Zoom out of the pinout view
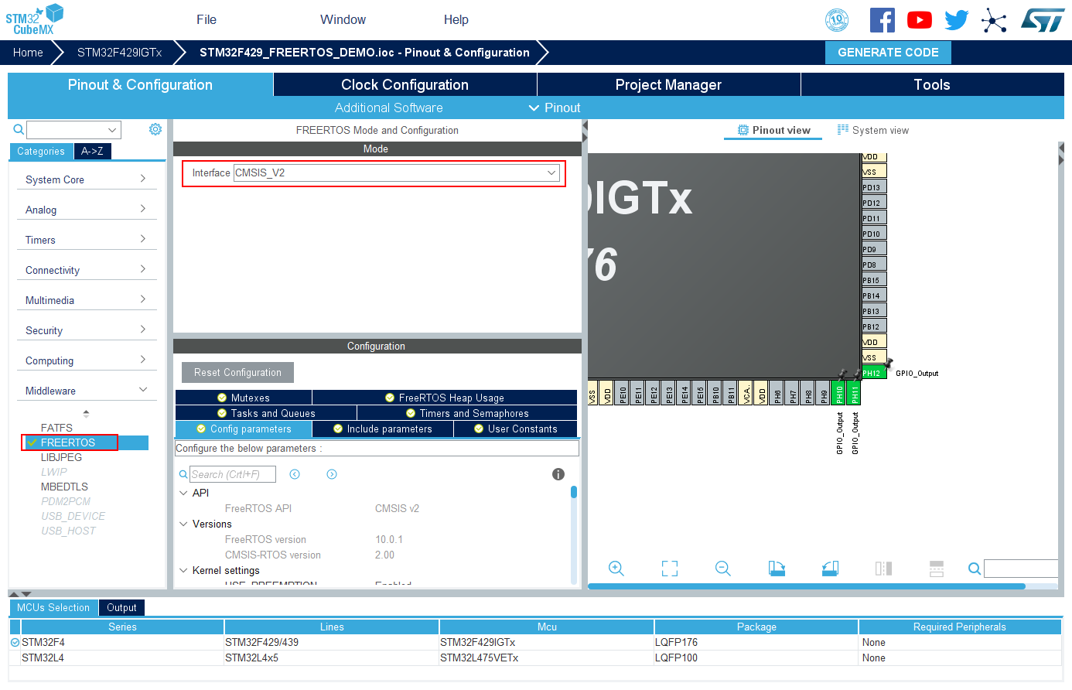The height and width of the screenshot is (690, 1072). click(x=723, y=569)
